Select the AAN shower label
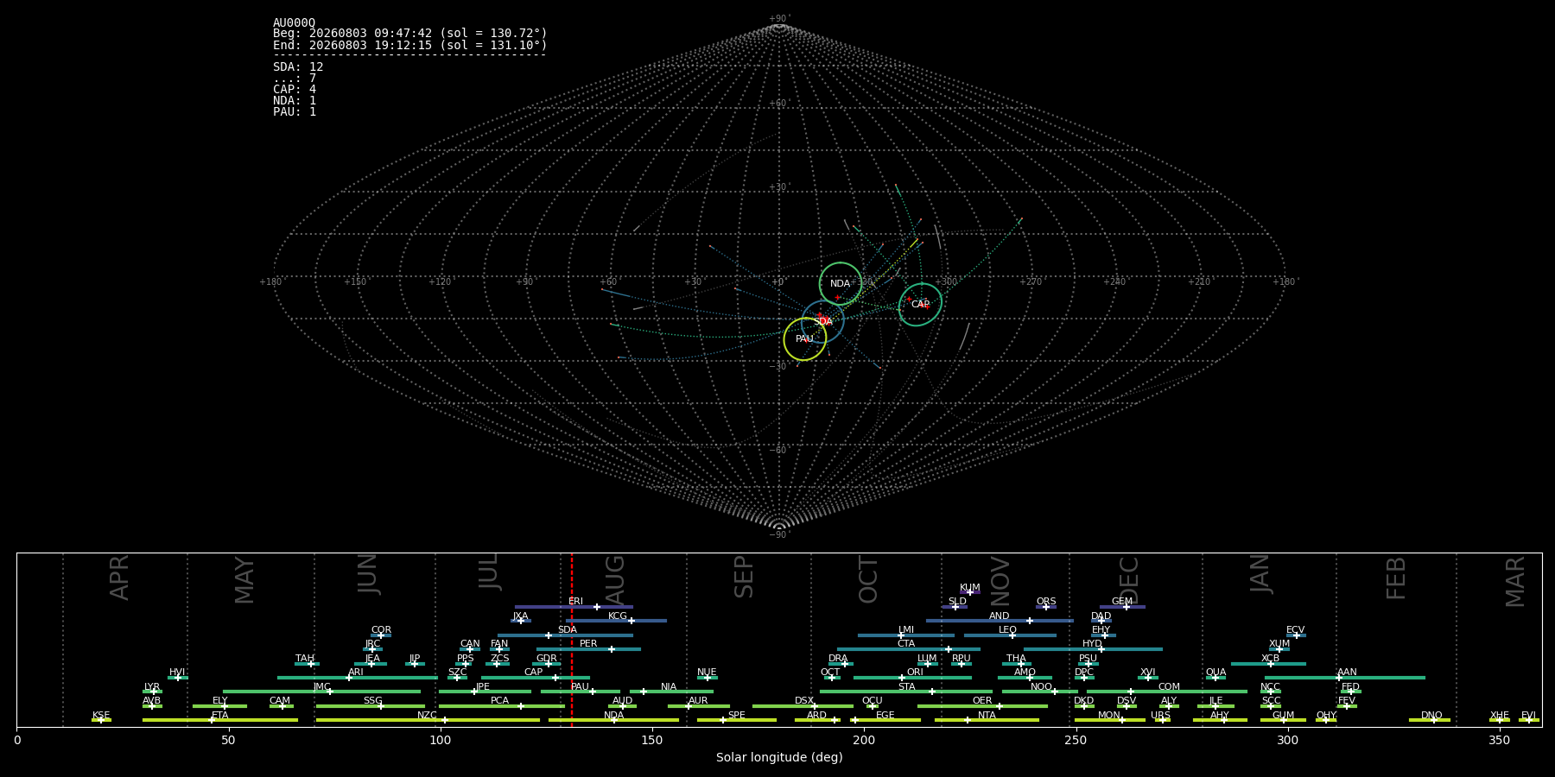This screenshot has height=777, width=1555. 1347,672
